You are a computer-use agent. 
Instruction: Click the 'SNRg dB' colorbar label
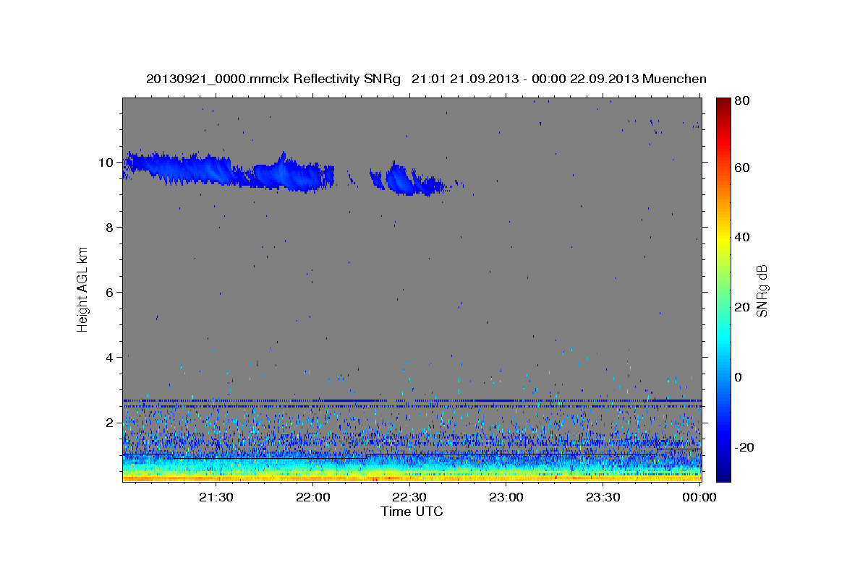pyautogui.click(x=762, y=290)
